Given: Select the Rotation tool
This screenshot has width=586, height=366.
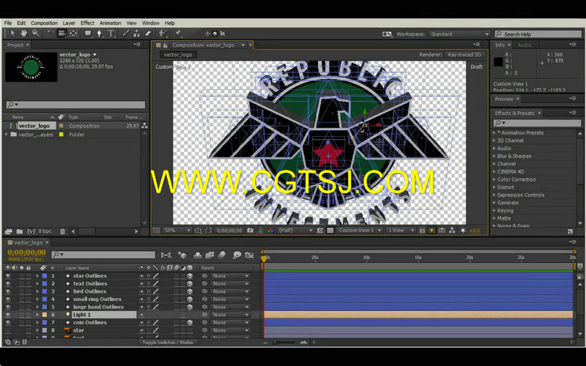Looking at the screenshot, I should [x=51, y=34].
